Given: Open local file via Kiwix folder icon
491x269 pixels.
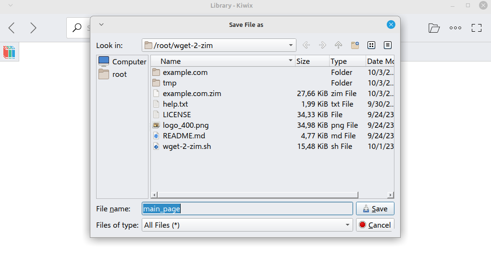Looking at the screenshot, I should point(434,28).
